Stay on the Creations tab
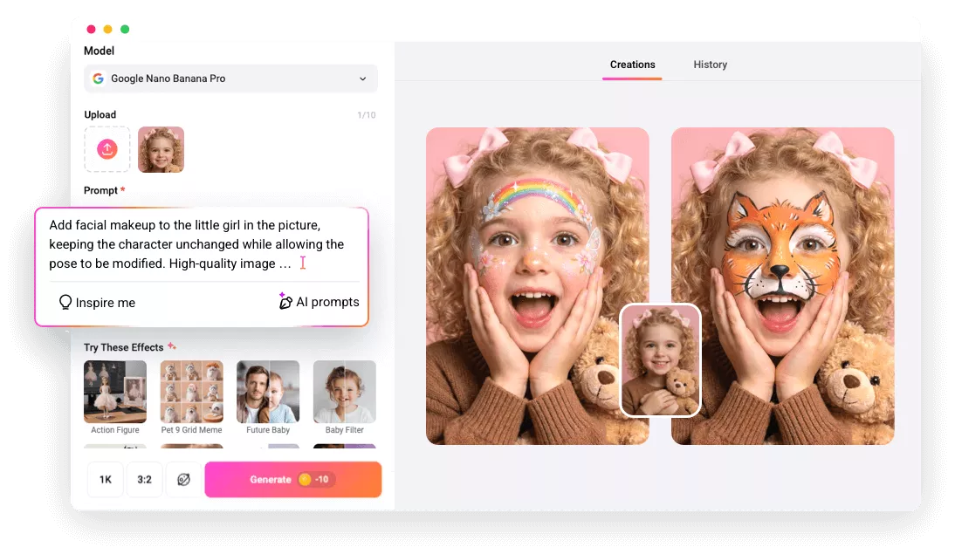 (632, 64)
